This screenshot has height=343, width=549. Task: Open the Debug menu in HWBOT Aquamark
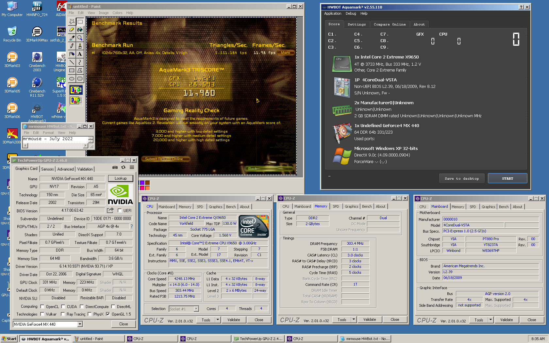[351, 13]
